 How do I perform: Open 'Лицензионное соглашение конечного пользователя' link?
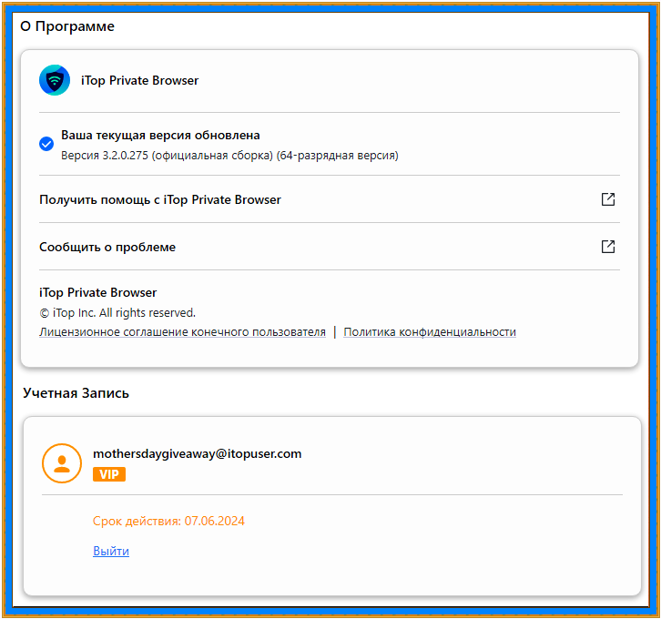tap(182, 332)
